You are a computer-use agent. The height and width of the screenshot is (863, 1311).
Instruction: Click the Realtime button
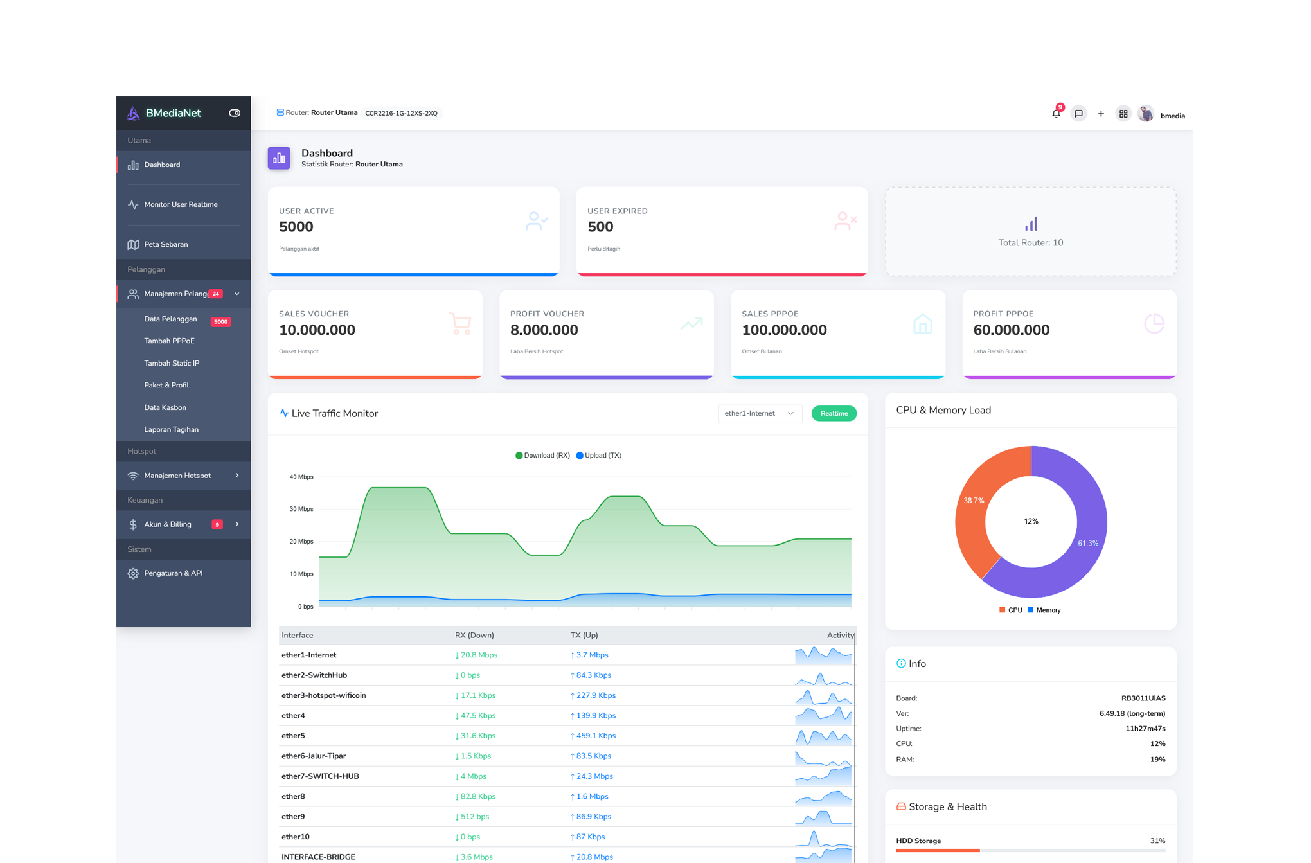coord(834,413)
